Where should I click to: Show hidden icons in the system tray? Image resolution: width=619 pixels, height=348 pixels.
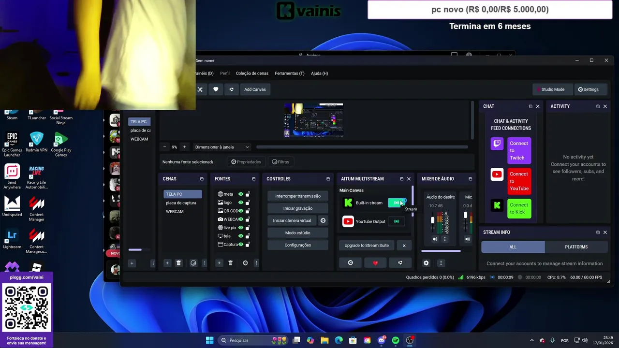(x=531, y=340)
